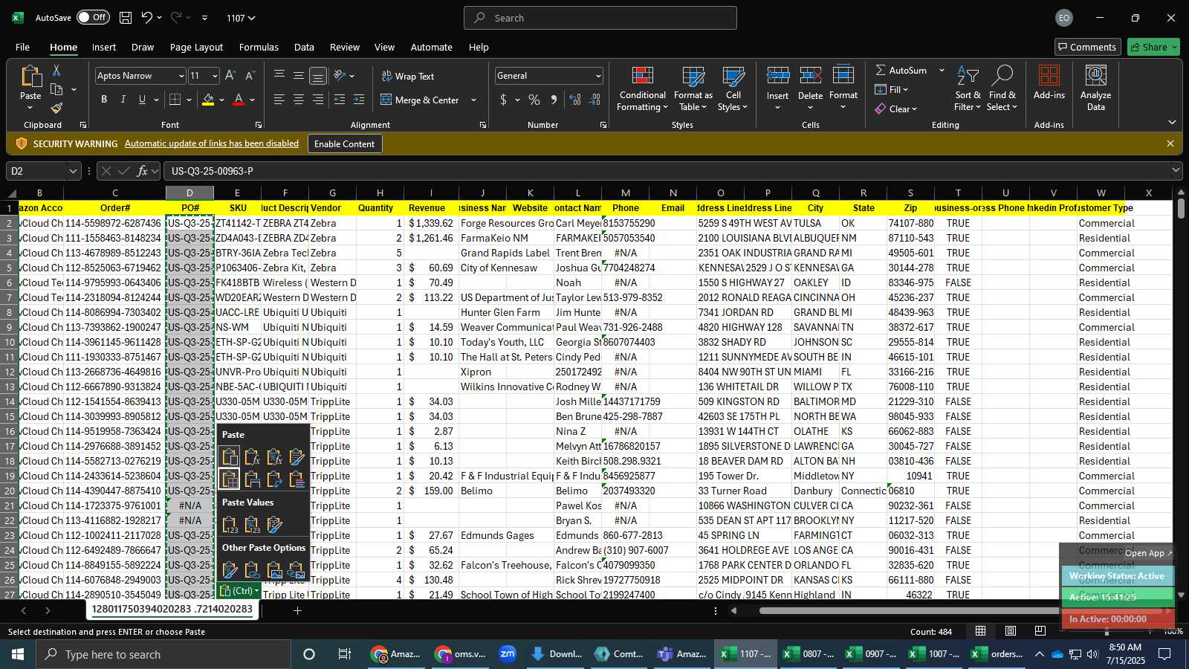
Task: Click the Cut scissors icon
Action: pyautogui.click(x=56, y=70)
